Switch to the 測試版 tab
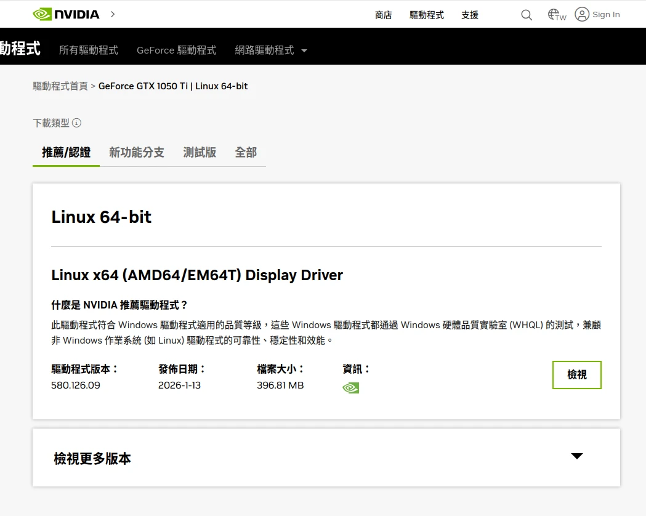 [200, 152]
